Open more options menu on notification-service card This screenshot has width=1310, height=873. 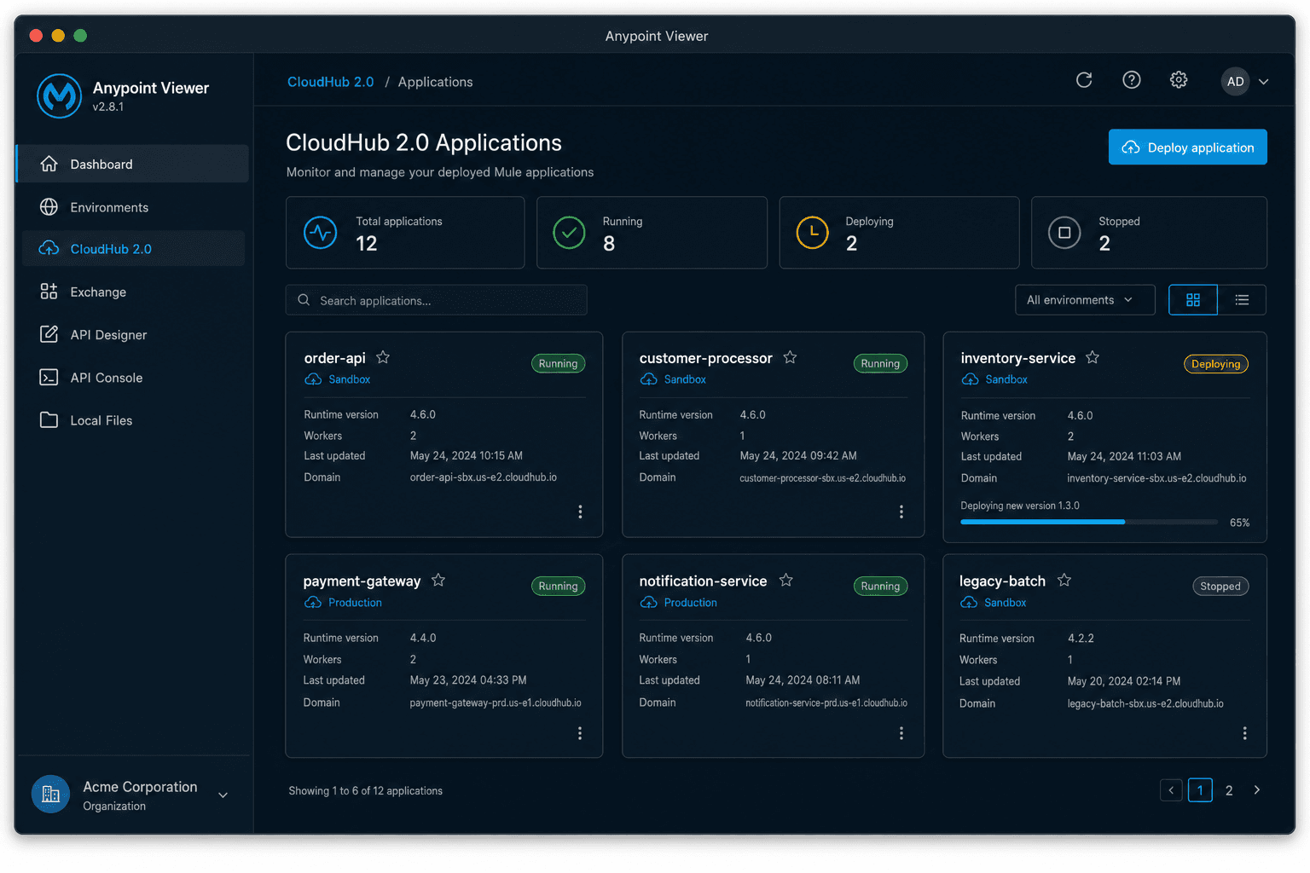901,733
